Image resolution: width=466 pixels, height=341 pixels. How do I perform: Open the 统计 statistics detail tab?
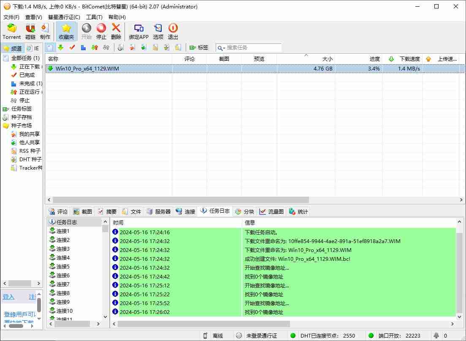click(x=298, y=211)
